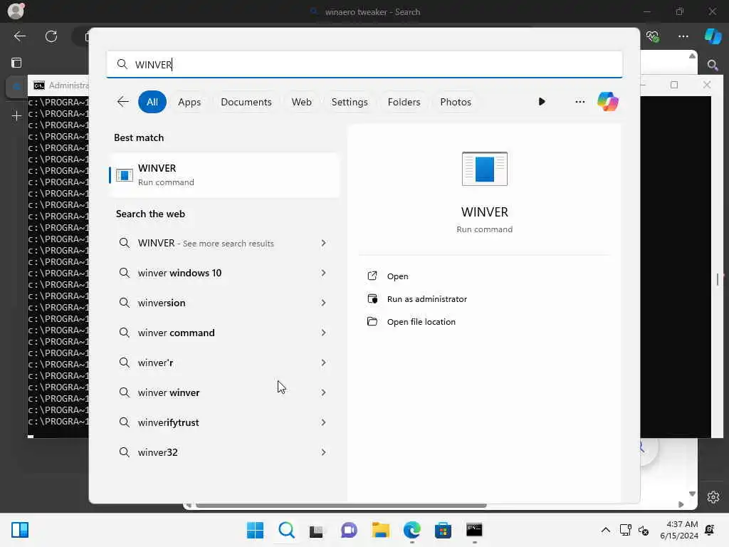Click the Copilot icon in search panel
Screen dimensions: 729x547
click(x=608, y=101)
